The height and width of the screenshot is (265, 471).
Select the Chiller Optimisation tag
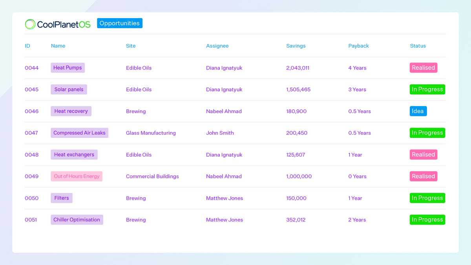pyautogui.click(x=77, y=220)
